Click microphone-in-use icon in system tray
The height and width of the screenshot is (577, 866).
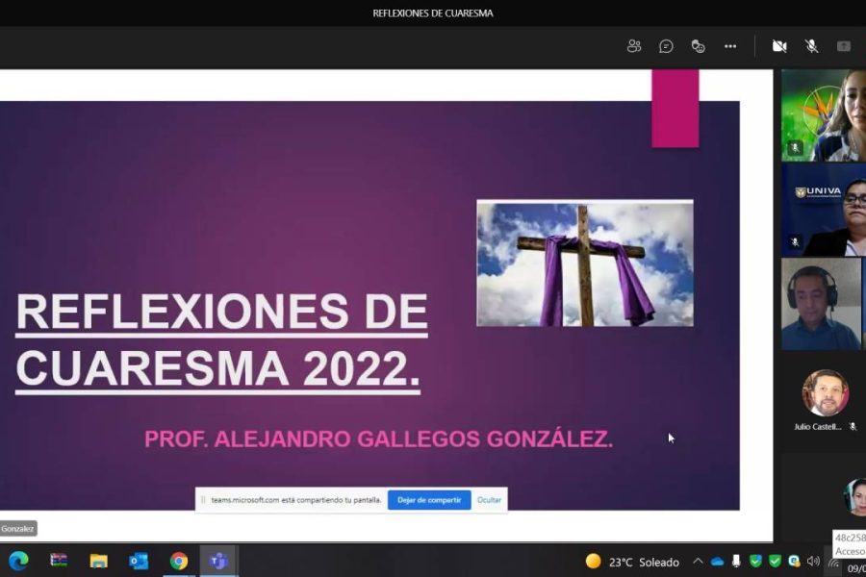pos(736,562)
